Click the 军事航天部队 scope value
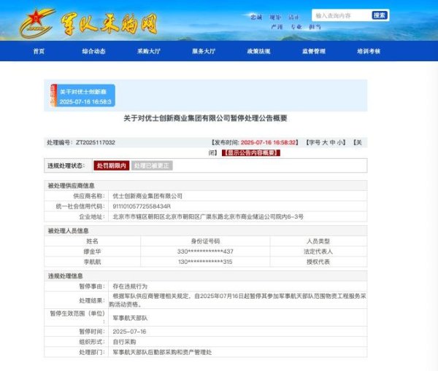Image resolution: width=438 pixels, height=371 pixels. point(130,318)
